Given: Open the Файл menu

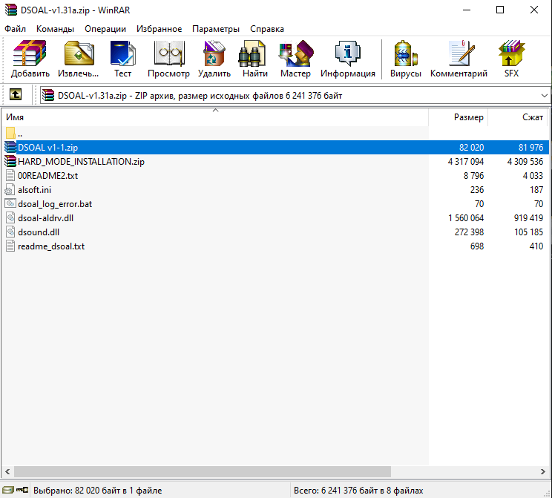Looking at the screenshot, I should tap(15, 29).
